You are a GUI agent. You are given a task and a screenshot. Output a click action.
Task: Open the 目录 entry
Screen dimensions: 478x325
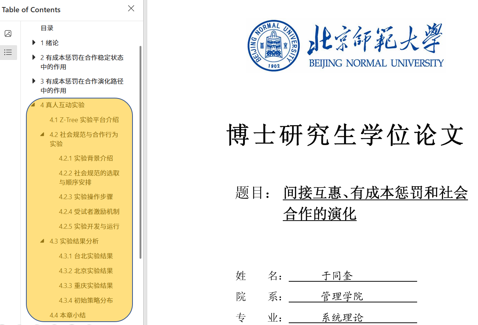[47, 28]
